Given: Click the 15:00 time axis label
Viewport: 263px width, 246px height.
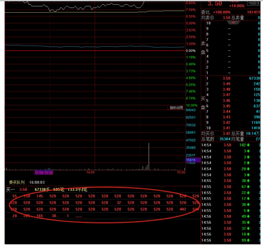Looking at the screenshot, I should (x=181, y=172).
